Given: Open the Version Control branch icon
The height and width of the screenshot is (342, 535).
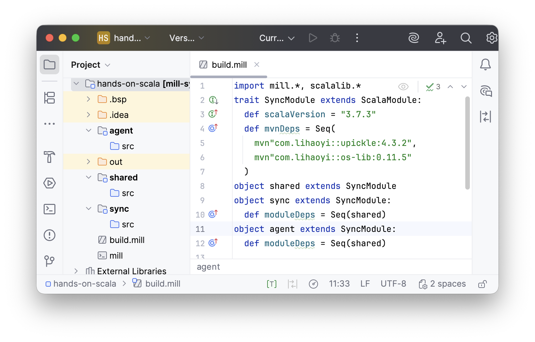Looking at the screenshot, I should coord(50,261).
